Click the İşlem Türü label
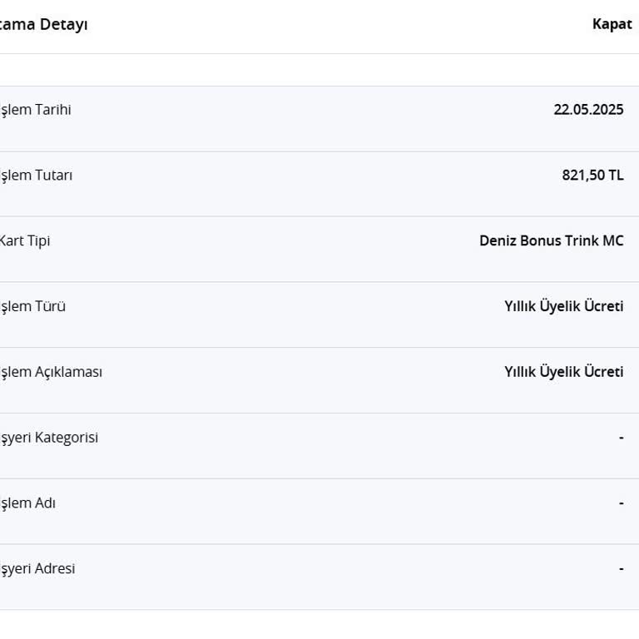The width and height of the screenshot is (639, 639). coord(32,306)
